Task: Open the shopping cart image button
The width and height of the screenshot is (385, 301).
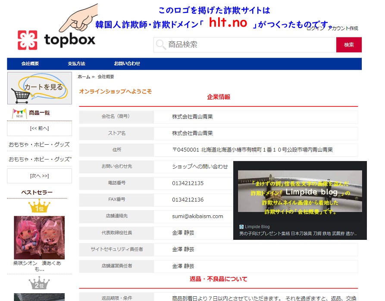Action: (x=39, y=88)
